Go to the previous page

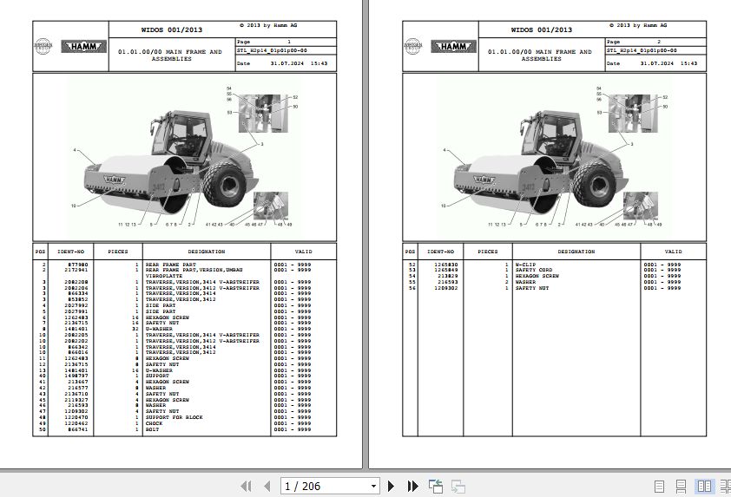[267, 487]
